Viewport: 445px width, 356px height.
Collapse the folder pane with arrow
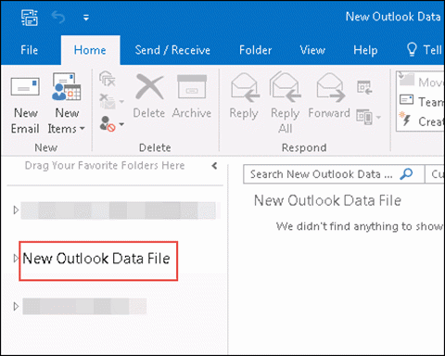(214, 166)
